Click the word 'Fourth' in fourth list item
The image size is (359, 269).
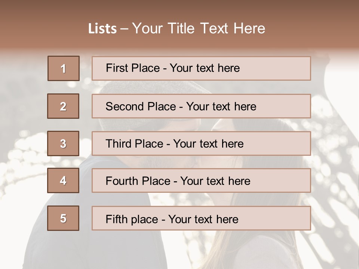pos(122,181)
